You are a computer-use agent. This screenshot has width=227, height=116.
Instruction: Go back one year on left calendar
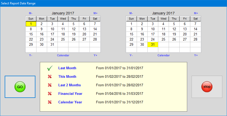click(x=31, y=55)
